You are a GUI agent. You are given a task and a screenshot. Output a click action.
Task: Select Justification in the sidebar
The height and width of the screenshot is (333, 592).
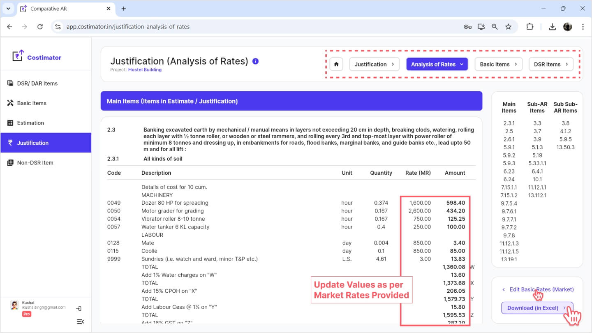[46, 143]
